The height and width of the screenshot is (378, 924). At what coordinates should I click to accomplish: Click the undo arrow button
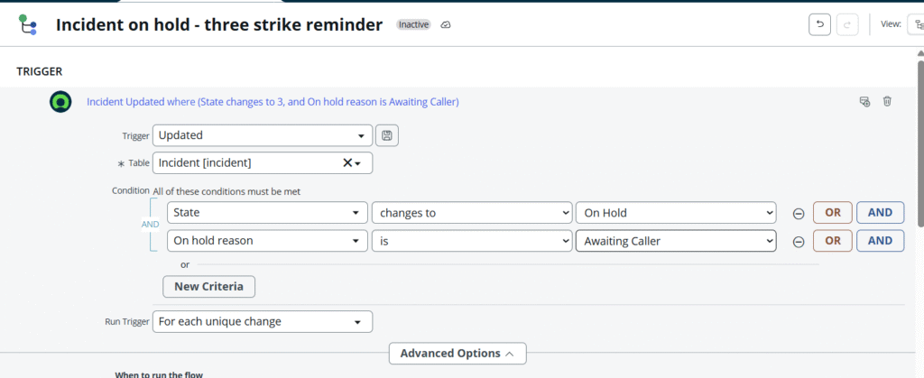(819, 24)
